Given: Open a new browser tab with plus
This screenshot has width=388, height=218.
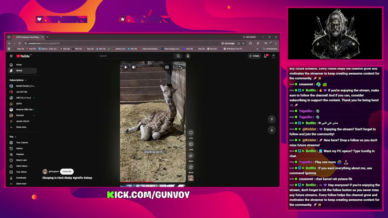Looking at the screenshot, I should click(48, 37).
